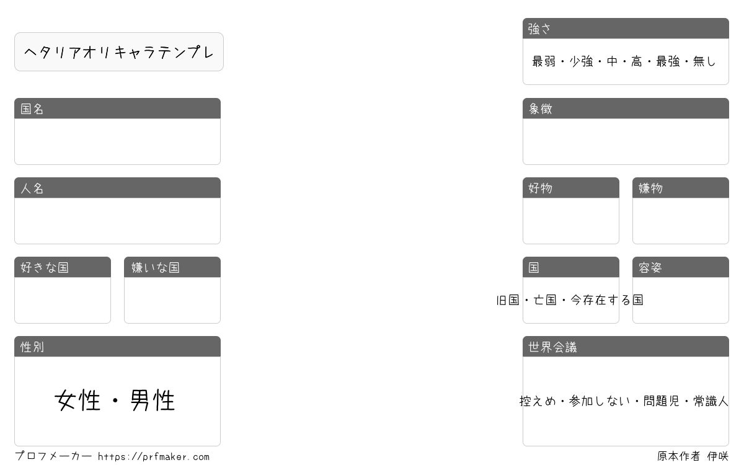Choose 常識人 under 世界会議
The height and width of the screenshot is (465, 744).
tap(711, 401)
